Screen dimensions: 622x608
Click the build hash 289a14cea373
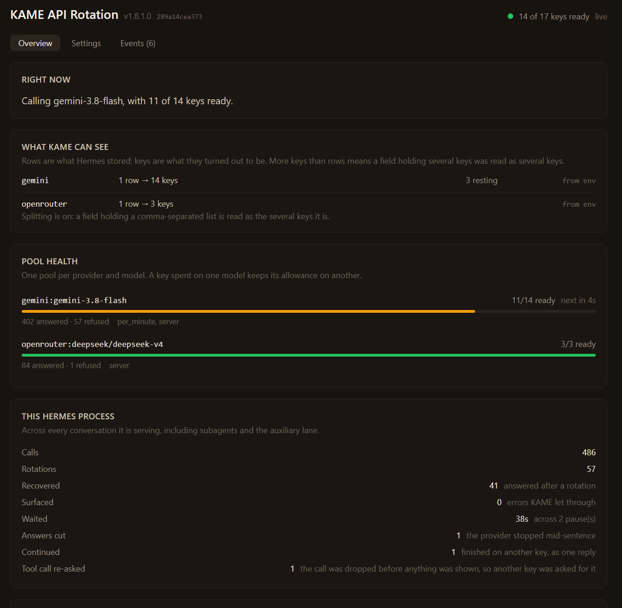tap(179, 17)
